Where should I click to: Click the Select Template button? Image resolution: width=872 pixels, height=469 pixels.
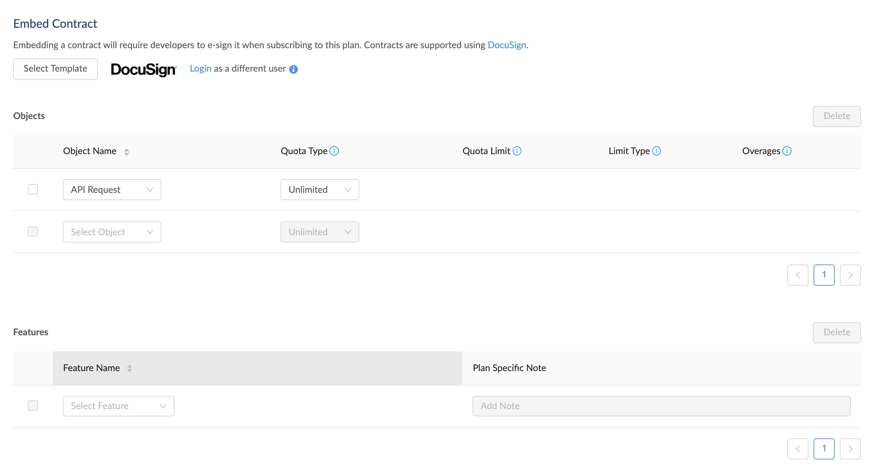(x=56, y=69)
